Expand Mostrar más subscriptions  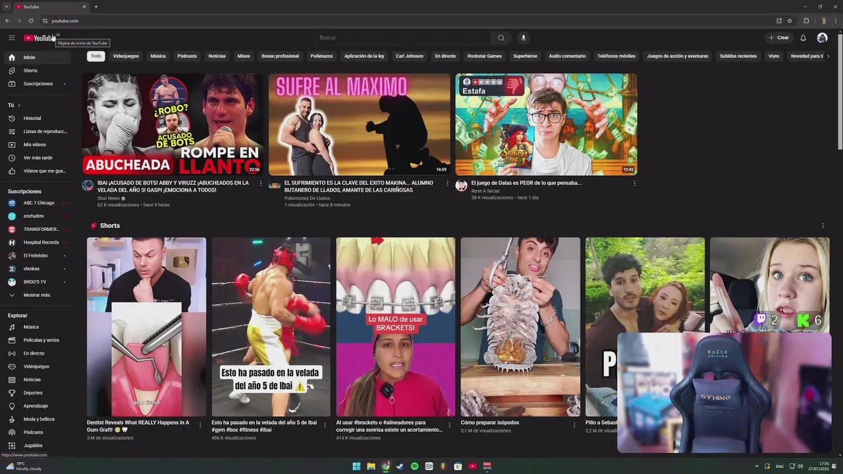click(36, 295)
